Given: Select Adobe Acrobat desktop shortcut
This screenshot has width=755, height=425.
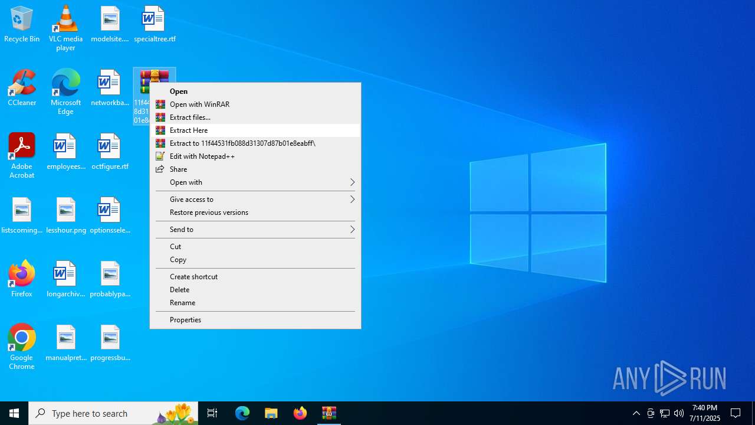Looking at the screenshot, I should pyautogui.click(x=22, y=156).
